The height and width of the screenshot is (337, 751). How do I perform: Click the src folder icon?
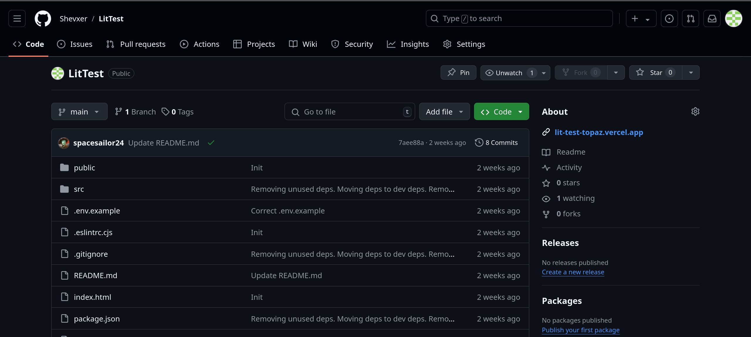point(64,189)
